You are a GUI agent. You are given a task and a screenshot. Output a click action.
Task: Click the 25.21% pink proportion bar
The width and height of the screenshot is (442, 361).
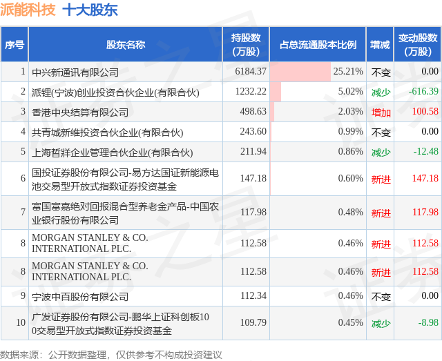click(300, 72)
